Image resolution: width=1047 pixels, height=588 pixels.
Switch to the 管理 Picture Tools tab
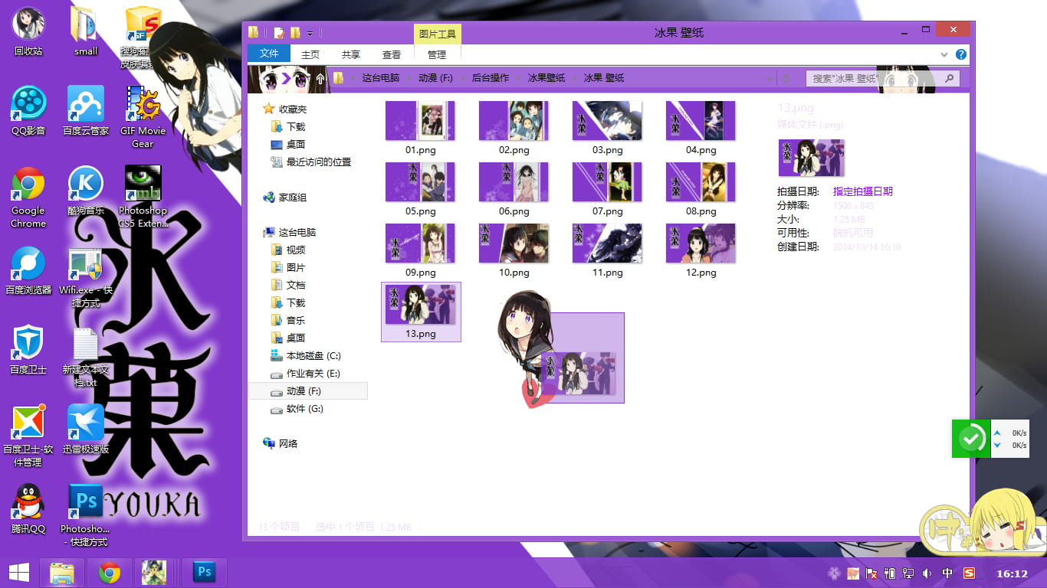coord(436,54)
